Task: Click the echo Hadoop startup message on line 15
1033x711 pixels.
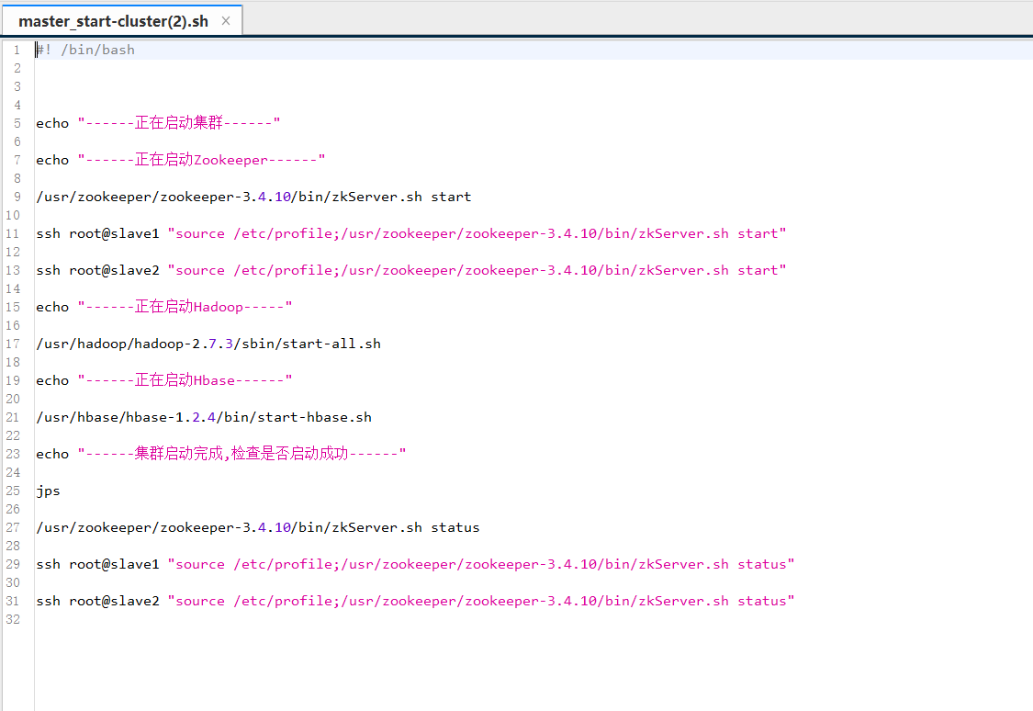Action: [165, 306]
